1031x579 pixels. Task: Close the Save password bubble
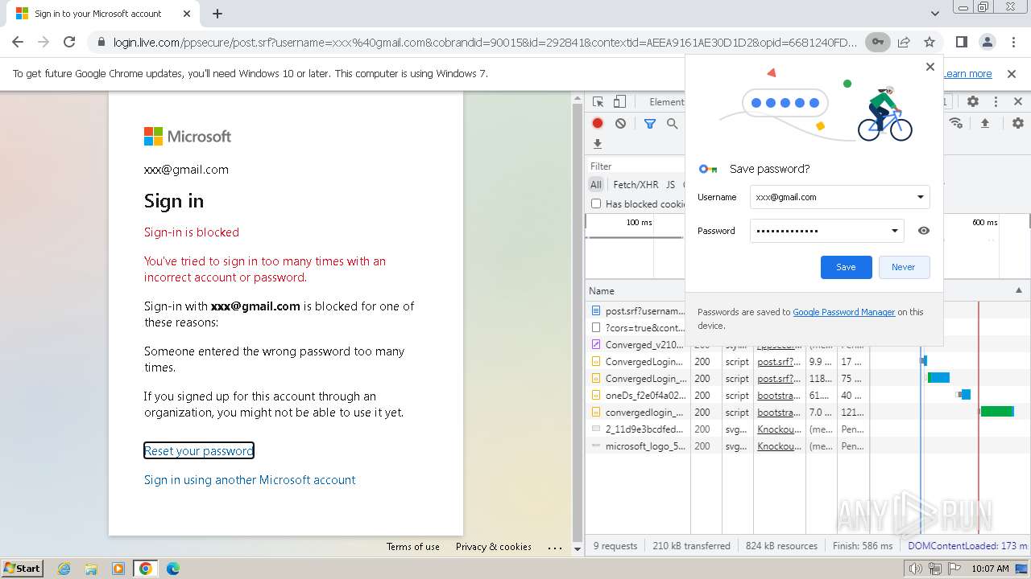(930, 67)
